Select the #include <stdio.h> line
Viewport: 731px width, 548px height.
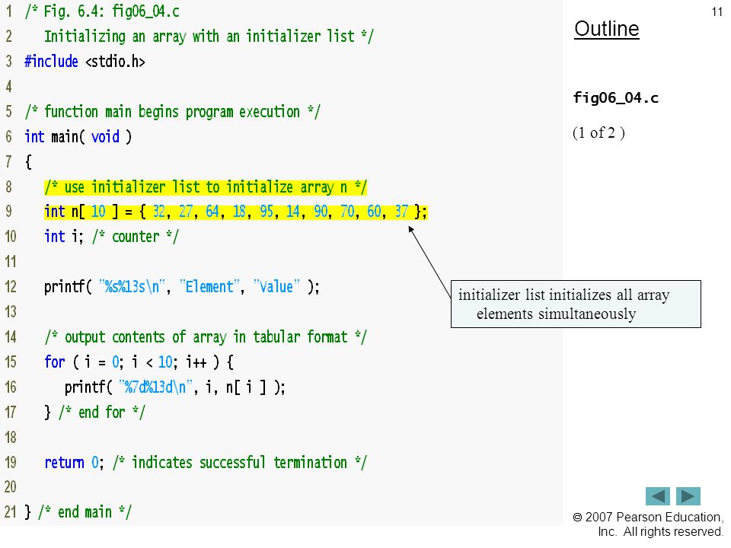pos(85,61)
